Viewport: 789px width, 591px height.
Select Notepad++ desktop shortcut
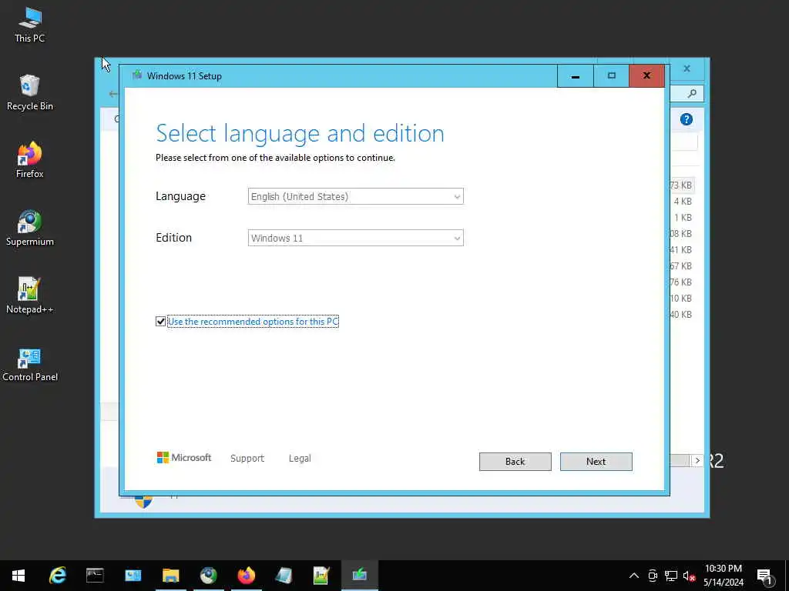coord(30,296)
